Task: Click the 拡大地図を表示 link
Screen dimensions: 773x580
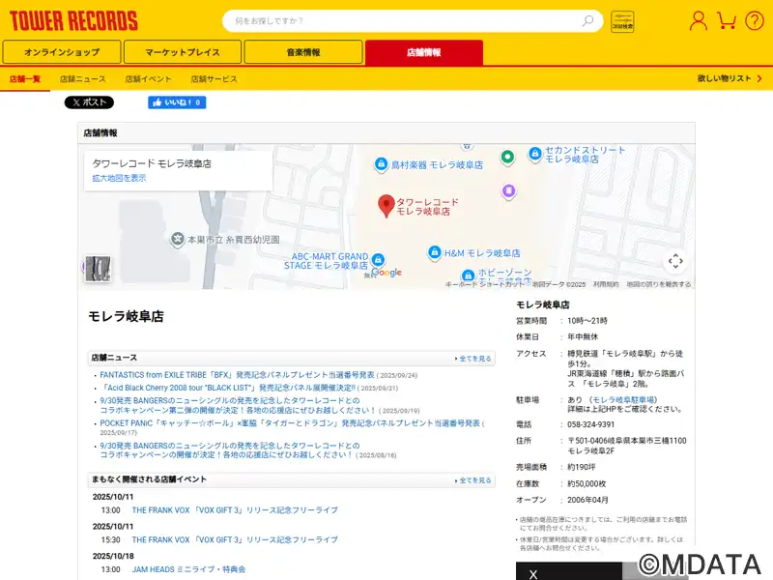Action: [x=119, y=178]
